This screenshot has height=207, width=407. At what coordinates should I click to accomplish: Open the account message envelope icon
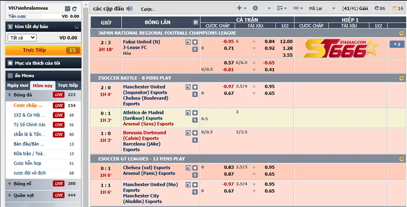(x=68, y=9)
